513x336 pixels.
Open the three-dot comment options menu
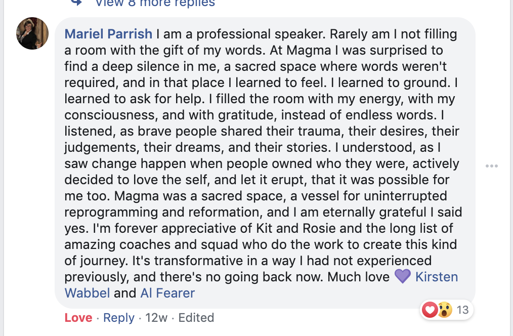pos(492,166)
